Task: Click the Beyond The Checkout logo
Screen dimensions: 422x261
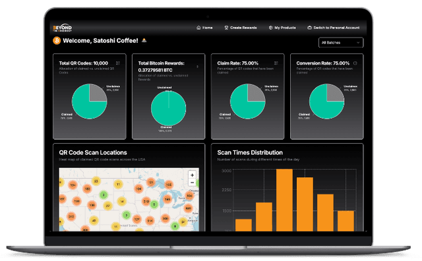Action: [x=63, y=28]
